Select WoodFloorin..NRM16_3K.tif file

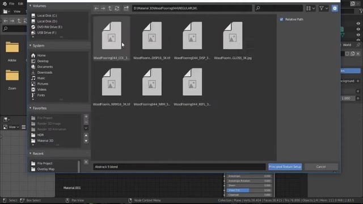(x=112, y=84)
